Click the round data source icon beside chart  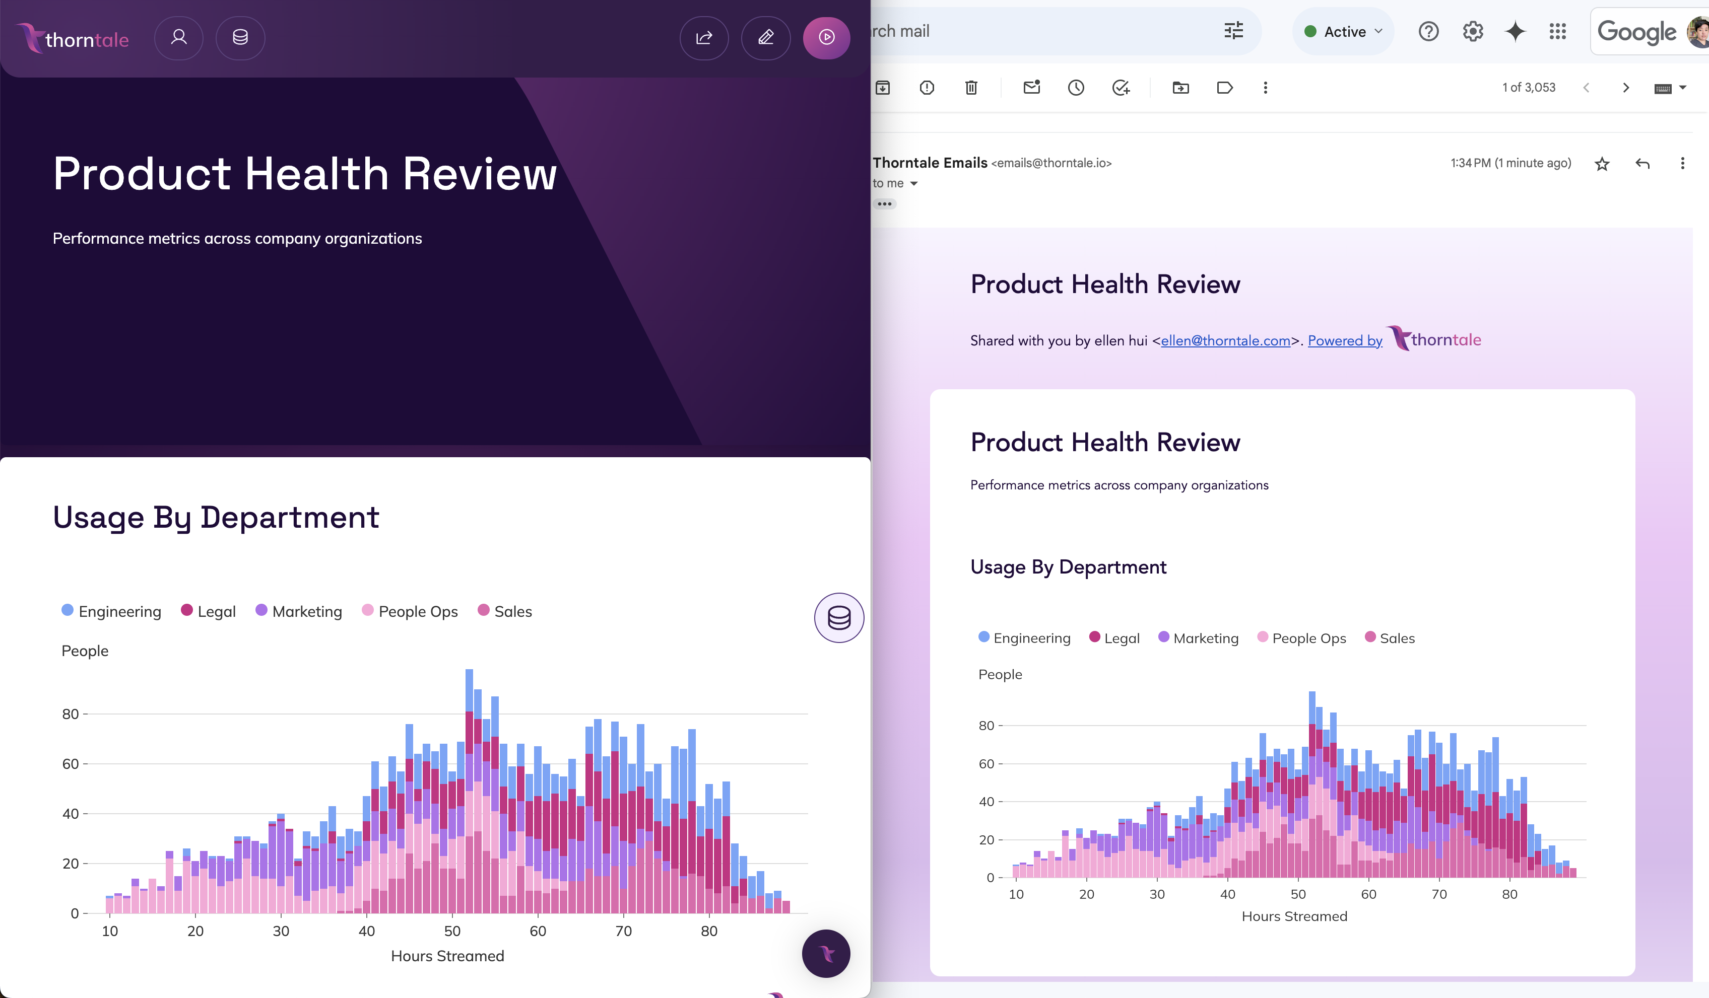[x=839, y=618]
